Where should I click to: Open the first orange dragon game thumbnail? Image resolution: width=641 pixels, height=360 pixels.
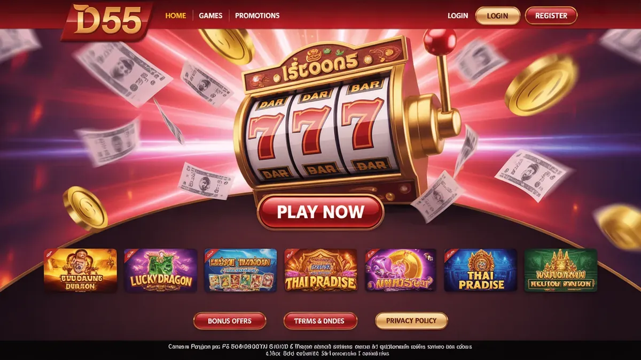point(80,270)
